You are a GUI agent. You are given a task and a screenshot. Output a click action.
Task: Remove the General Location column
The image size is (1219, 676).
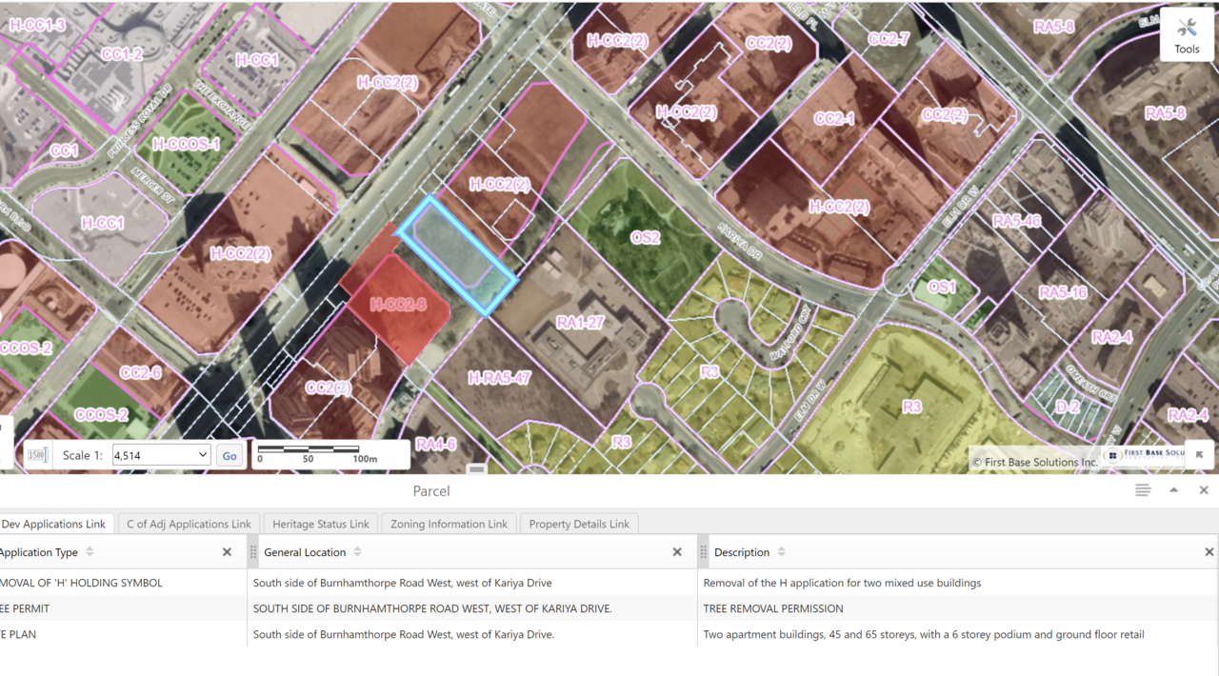point(677,552)
